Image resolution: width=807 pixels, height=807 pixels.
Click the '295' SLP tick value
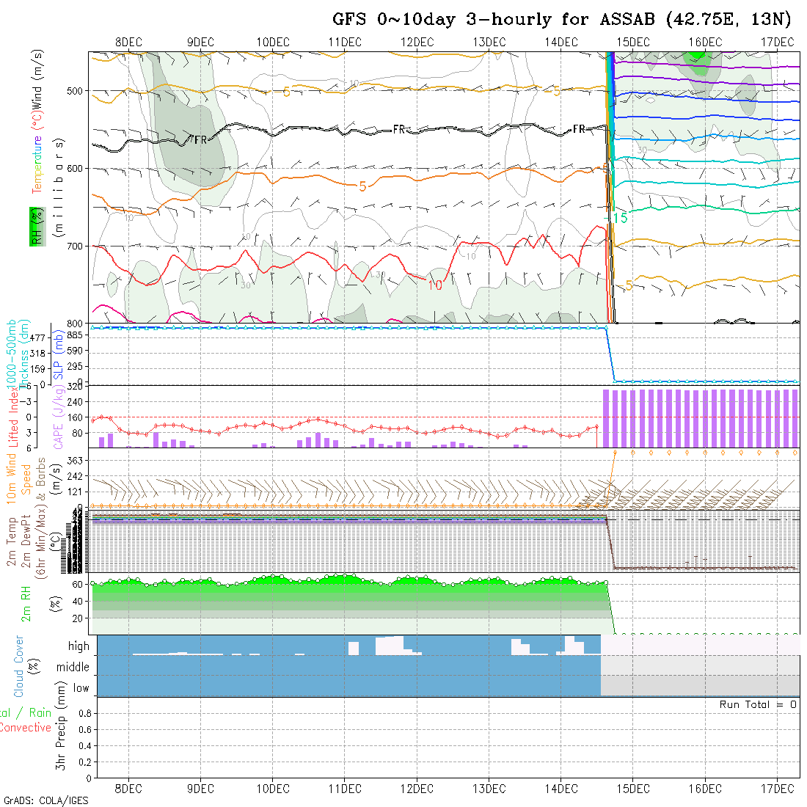coord(76,367)
